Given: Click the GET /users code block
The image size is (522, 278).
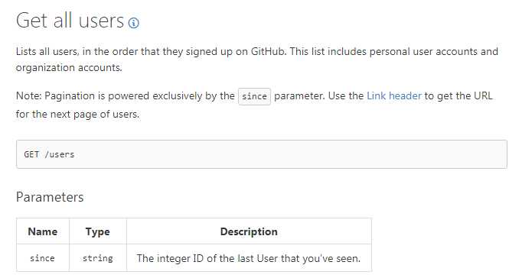Looking at the screenshot, I should coord(262,154).
